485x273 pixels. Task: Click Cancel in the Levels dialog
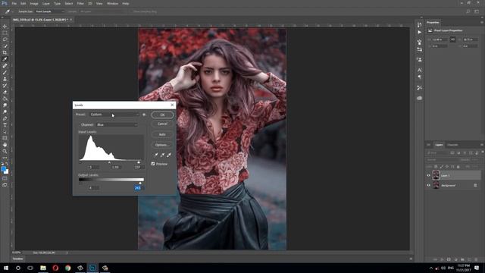click(162, 124)
